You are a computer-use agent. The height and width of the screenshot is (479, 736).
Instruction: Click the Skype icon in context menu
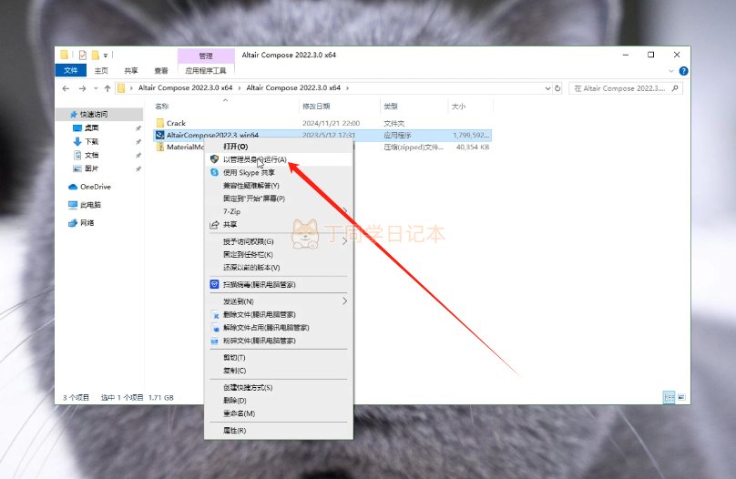(214, 173)
